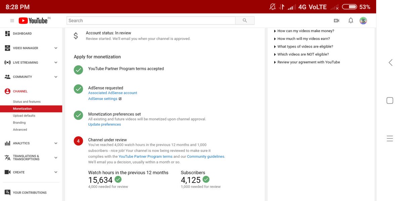Tap the battery indicator in status bar
Viewport: 403px width, 201px height.
pos(349,7)
